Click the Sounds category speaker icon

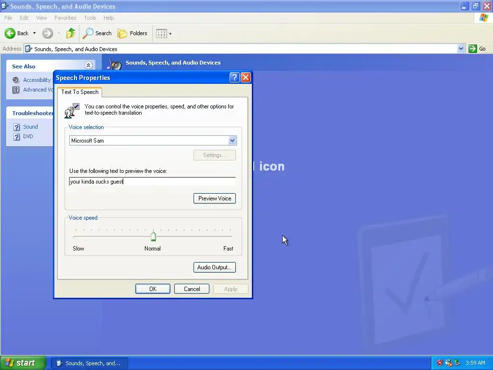(x=114, y=64)
